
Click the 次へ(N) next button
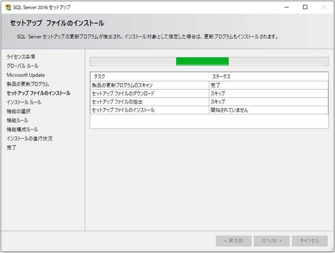point(272,241)
